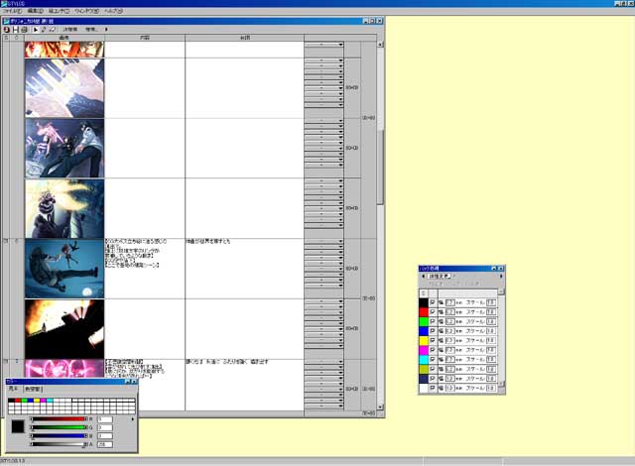Adjust the blue B slider in the color panel

pyautogui.click(x=59, y=436)
